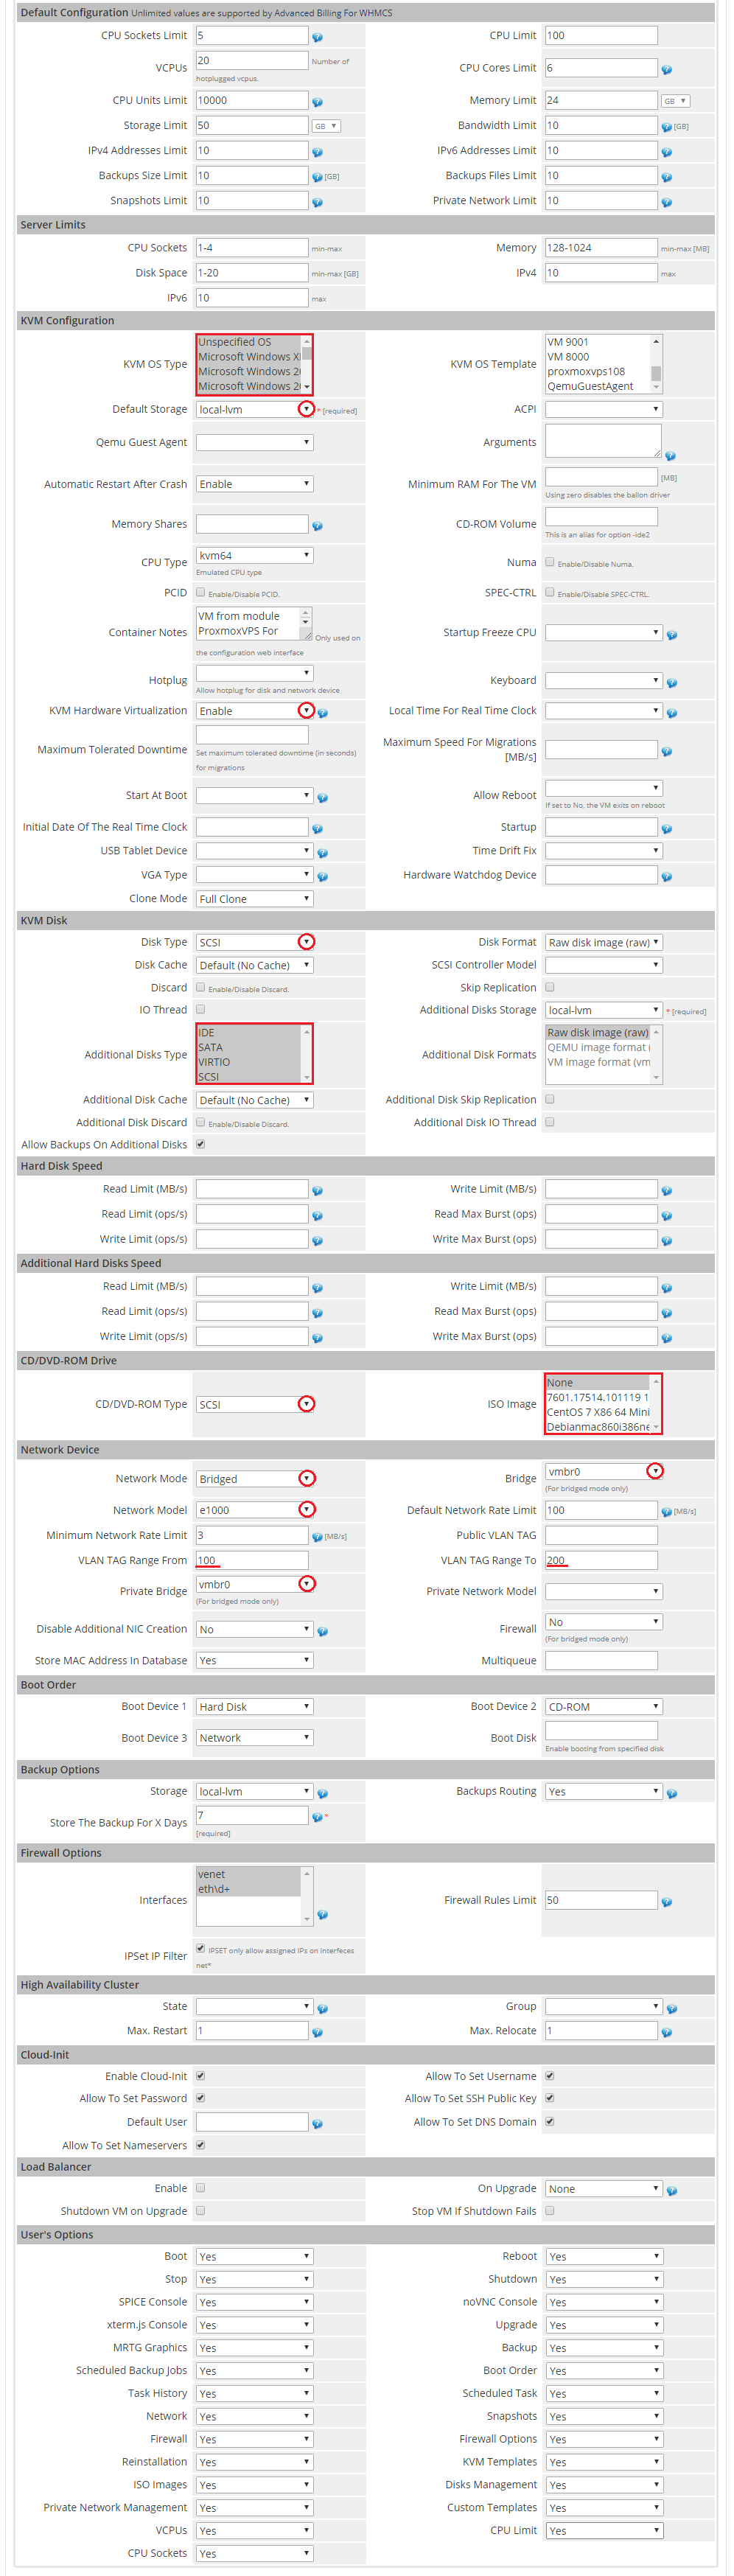Image resolution: width=734 pixels, height=2576 pixels.
Task: Click help icon beside KVM Hardware Virtualization
Action: click(x=322, y=713)
